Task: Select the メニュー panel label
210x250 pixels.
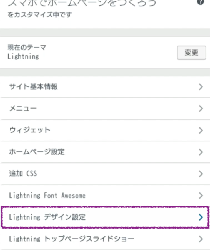Action: [x=23, y=108]
